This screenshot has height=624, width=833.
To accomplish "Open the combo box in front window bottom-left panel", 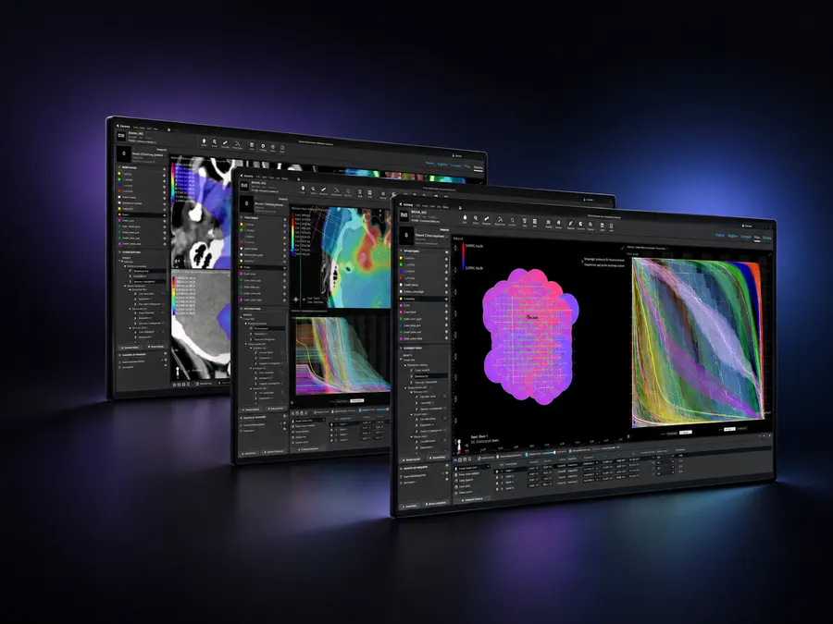I will (472, 468).
